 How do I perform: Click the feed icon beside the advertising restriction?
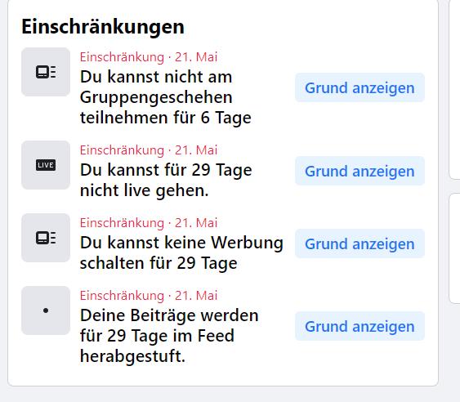[x=46, y=238]
